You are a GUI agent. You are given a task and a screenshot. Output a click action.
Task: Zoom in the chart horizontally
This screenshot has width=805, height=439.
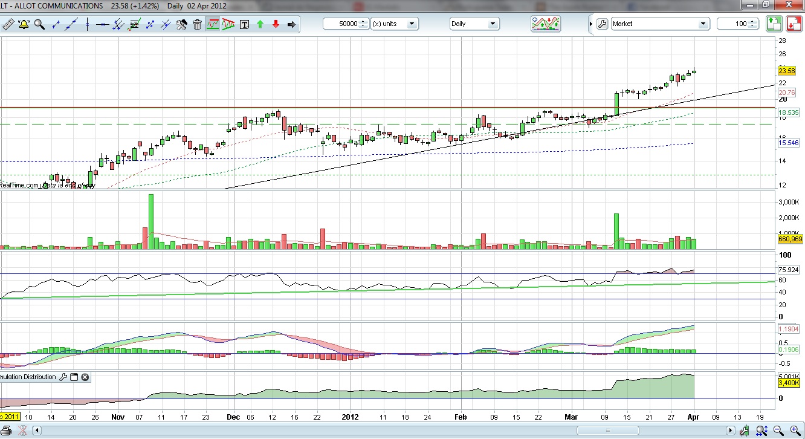795,430
